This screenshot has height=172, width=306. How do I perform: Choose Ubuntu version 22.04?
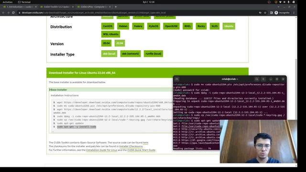click(x=120, y=43)
